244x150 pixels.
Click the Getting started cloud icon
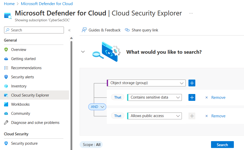tap(6, 59)
